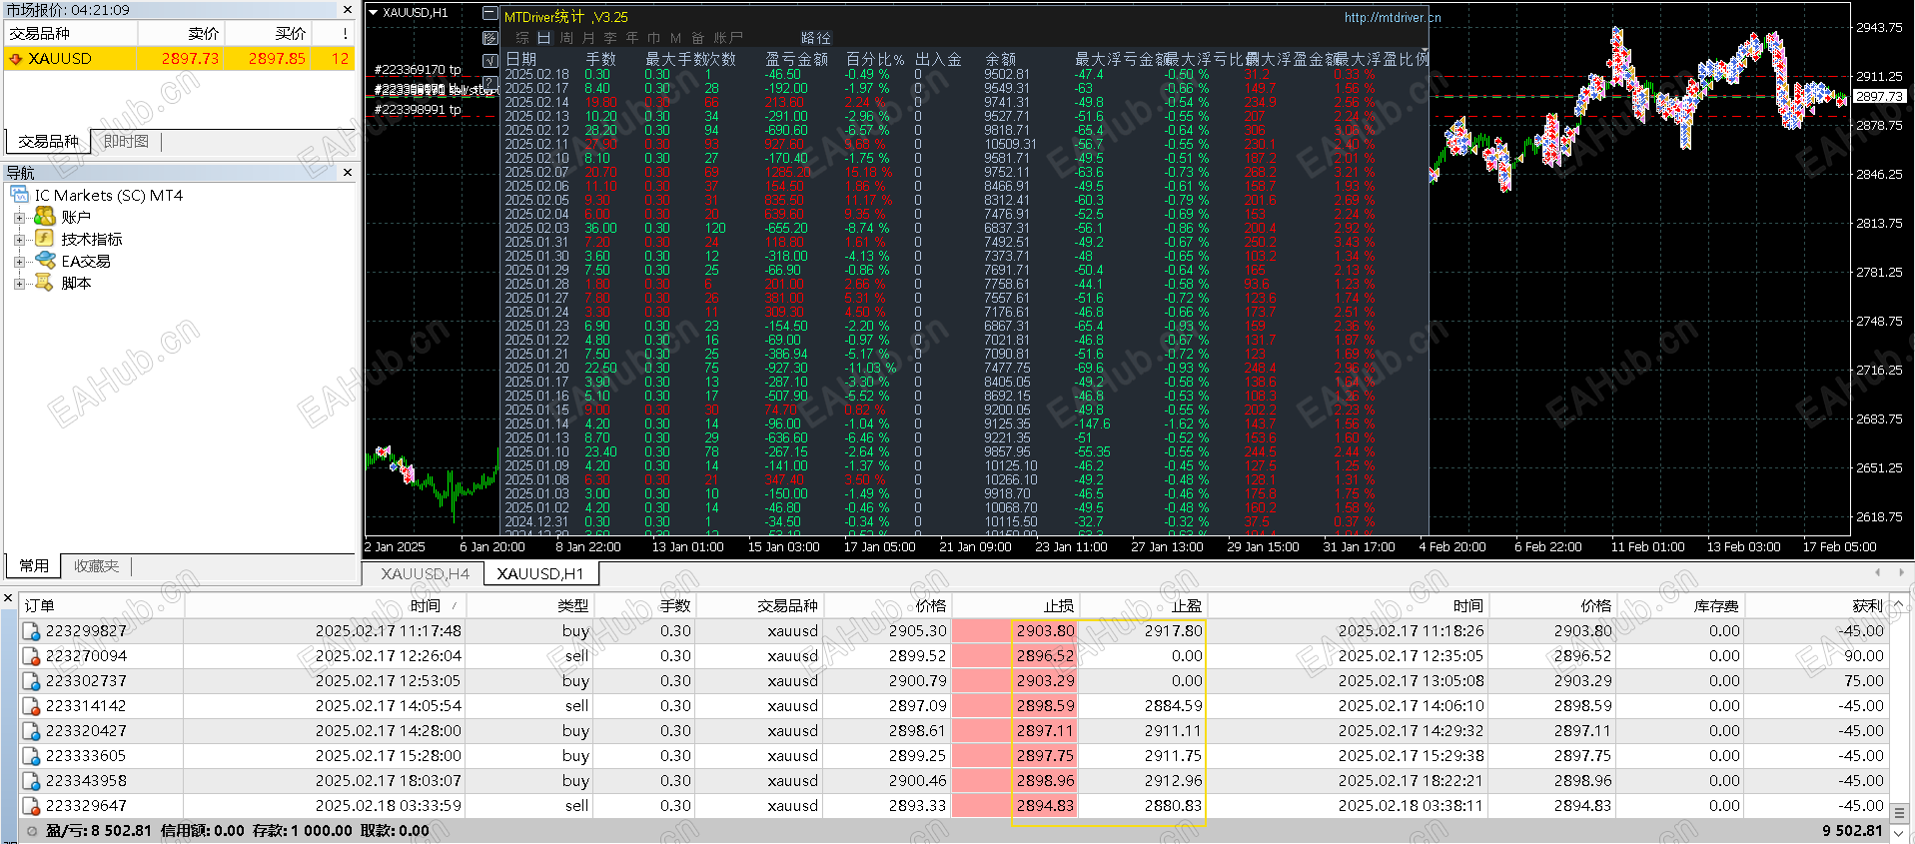This screenshot has height=844, width=1915.
Task: Switch MTDriver stats to 综 summary view
Action: (522, 38)
